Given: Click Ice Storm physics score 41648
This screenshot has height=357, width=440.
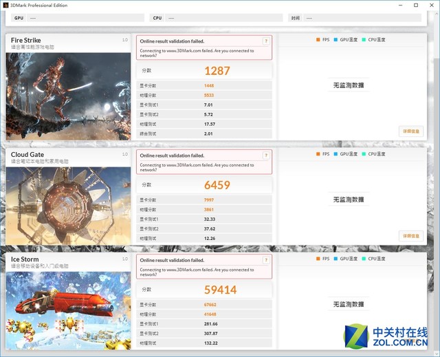Looking at the screenshot, I should click(210, 314).
